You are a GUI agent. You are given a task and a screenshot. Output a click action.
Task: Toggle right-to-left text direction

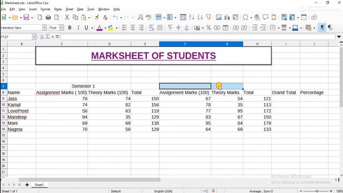331,27
